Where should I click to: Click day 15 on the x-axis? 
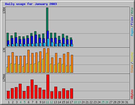(x=63, y=102)
